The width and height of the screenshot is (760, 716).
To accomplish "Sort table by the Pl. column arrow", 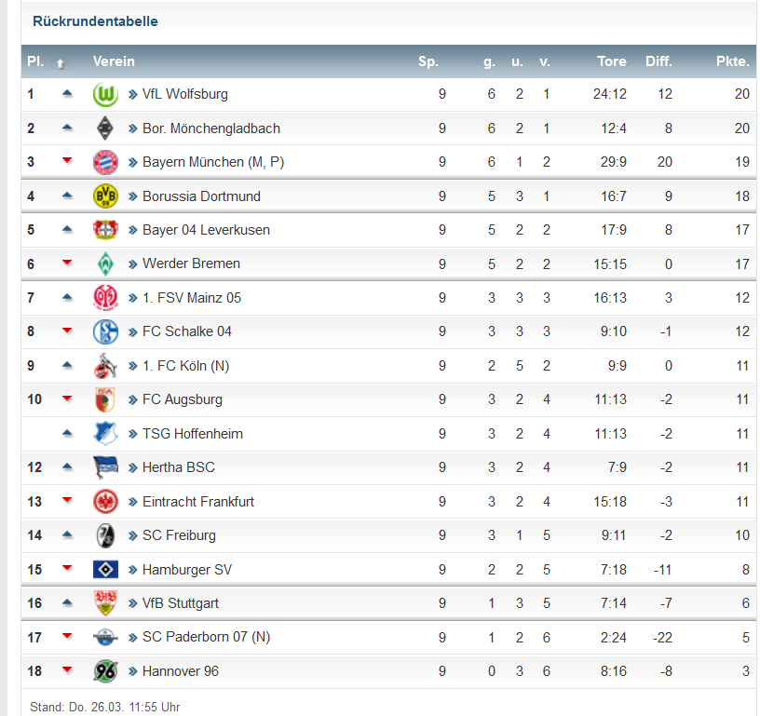I will click(61, 63).
